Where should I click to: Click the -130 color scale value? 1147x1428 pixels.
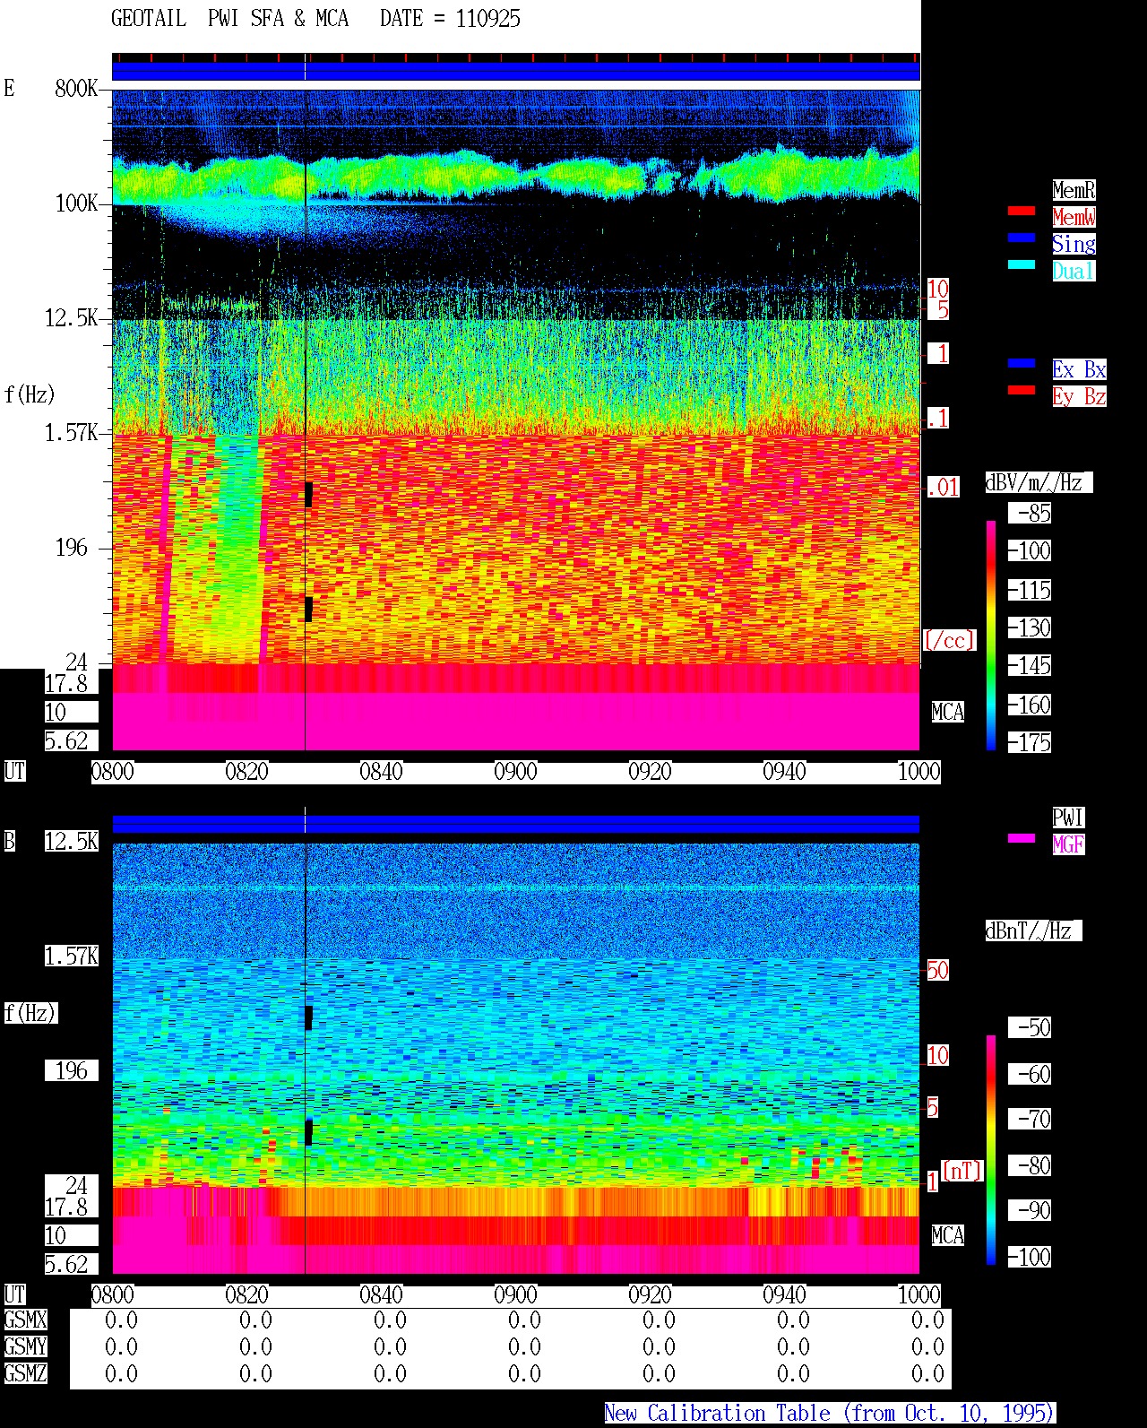1030,627
